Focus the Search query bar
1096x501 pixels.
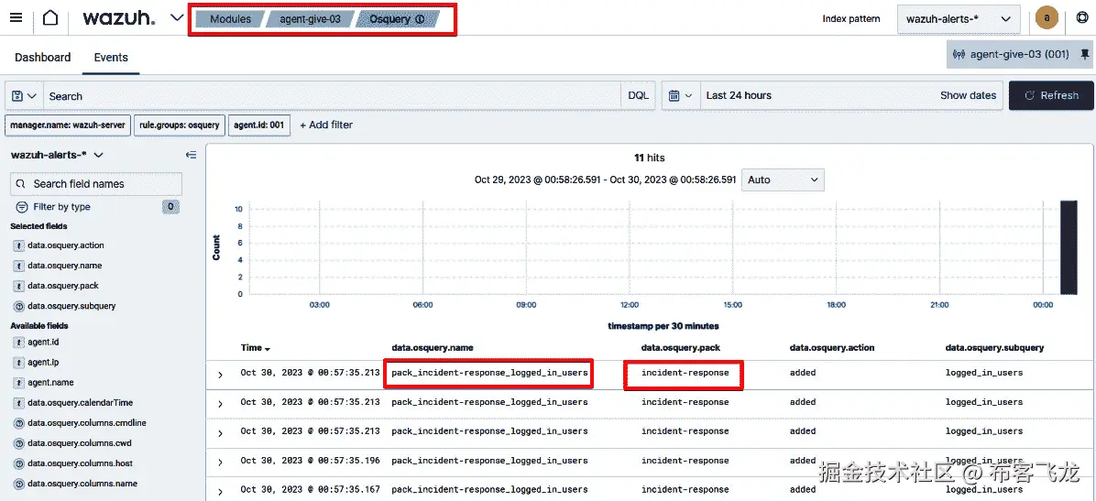[x=332, y=96]
